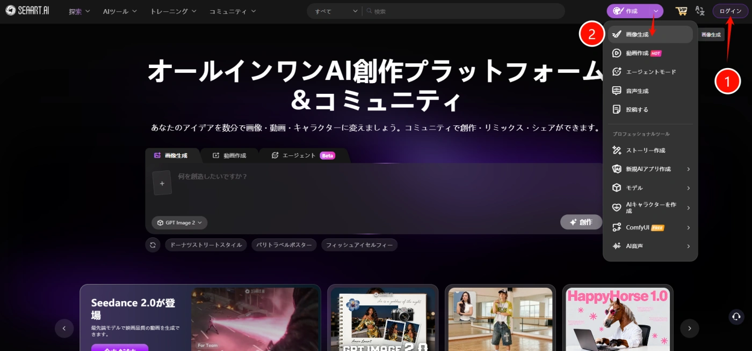This screenshot has height=351, width=752.
Task: Click the パリトラベルポスター suggestion chip
Action: point(284,245)
